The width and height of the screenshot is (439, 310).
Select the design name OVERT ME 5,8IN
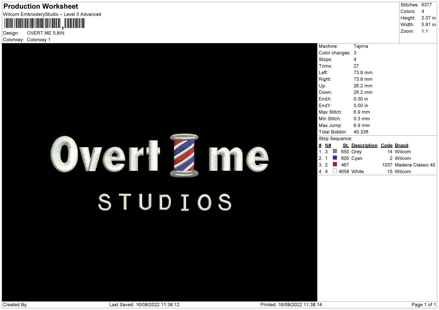[46, 33]
